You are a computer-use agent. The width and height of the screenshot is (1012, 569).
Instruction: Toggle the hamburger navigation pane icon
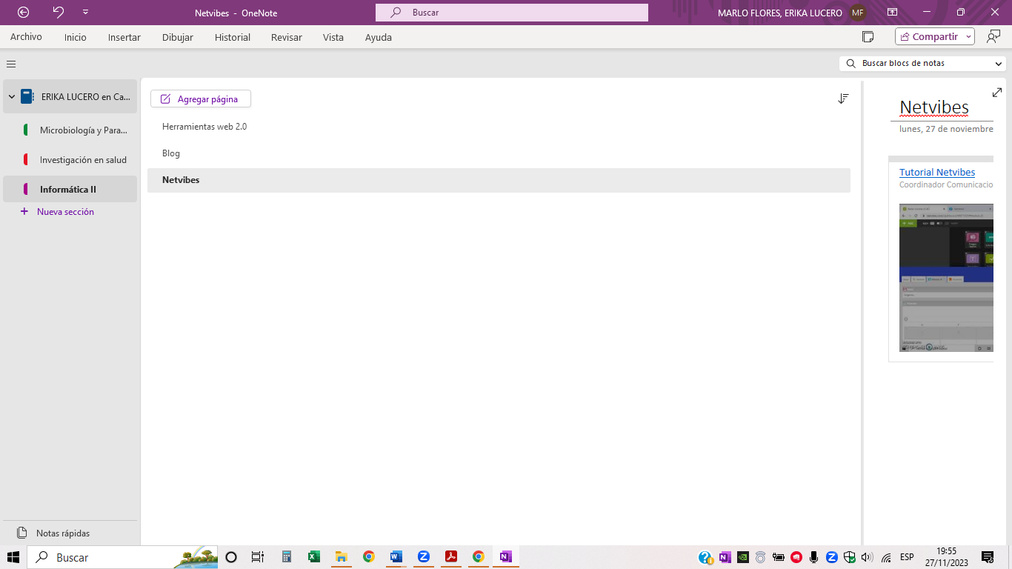(11, 64)
